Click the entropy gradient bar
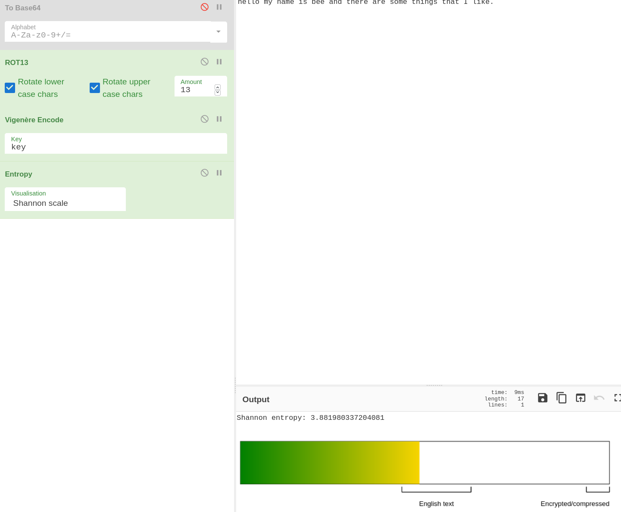This screenshot has width=621, height=512. (425, 462)
